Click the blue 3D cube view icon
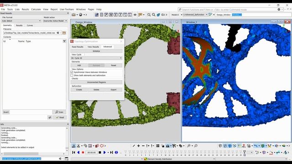The width and height of the screenshot is (292, 164). pyautogui.click(x=158, y=15)
